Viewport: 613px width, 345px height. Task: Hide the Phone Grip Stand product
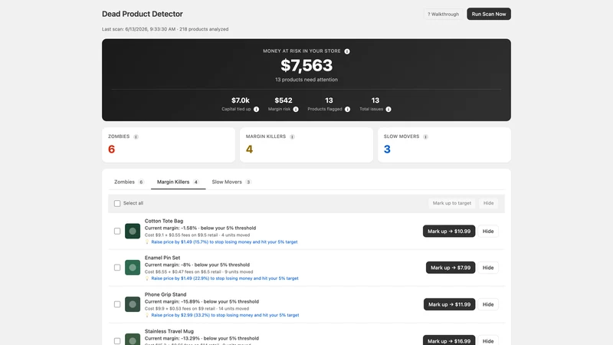[488, 304]
